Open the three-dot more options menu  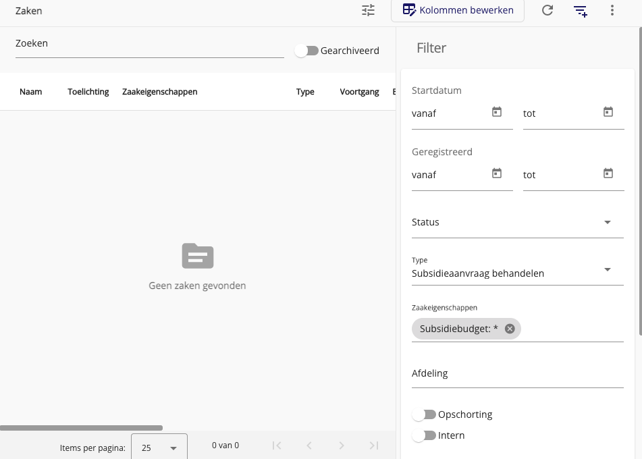(612, 10)
